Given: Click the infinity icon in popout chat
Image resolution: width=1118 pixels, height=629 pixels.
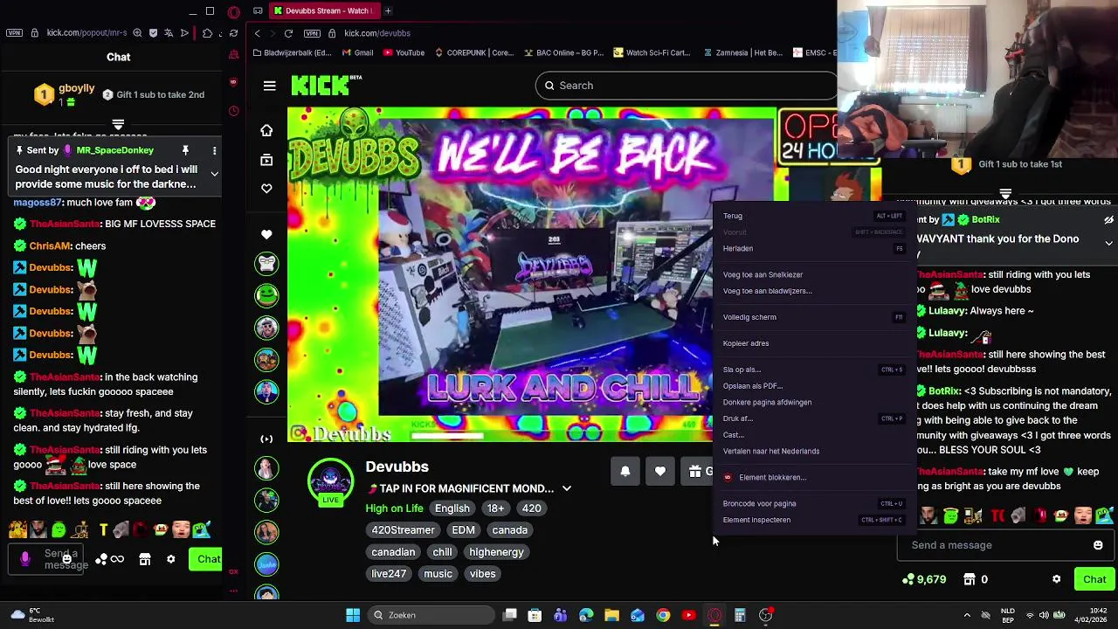Looking at the screenshot, I should 117,559.
